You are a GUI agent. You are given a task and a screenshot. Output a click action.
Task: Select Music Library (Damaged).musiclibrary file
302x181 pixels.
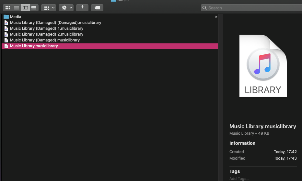(110, 40)
